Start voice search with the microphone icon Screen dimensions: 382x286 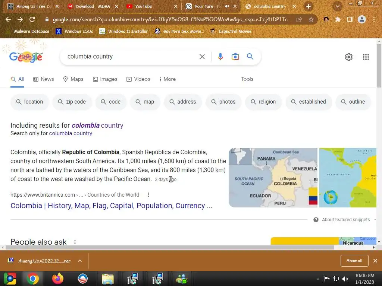click(x=220, y=57)
